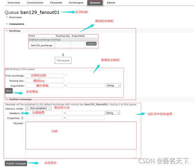Screen dimensions: 194x167
Task: Go to the Channels tab
Action: (x=56, y=2)
